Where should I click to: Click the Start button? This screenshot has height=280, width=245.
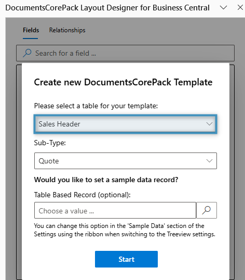pyautogui.click(x=126, y=259)
